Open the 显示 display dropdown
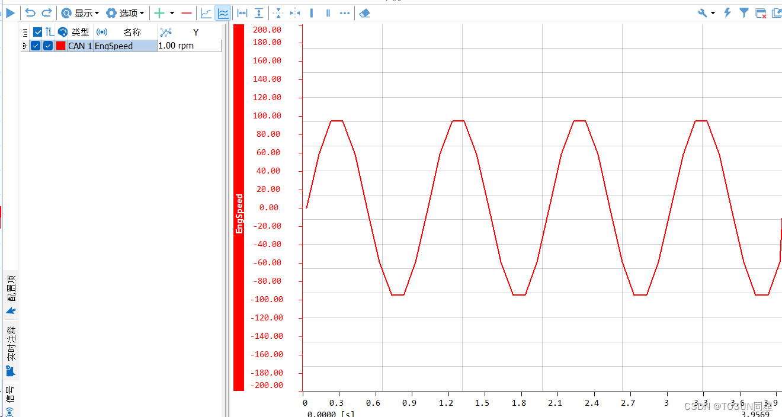The image size is (782, 417). (81, 12)
